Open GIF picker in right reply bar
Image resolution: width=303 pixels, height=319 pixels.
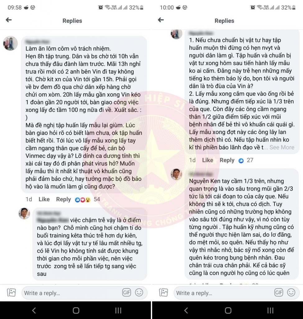coord(279,293)
